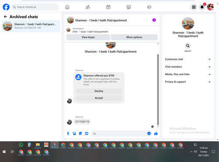The width and height of the screenshot is (219, 162).
Task: Click the $700 - 1 beds 1 bath listing text
Action: (x=90, y=32)
